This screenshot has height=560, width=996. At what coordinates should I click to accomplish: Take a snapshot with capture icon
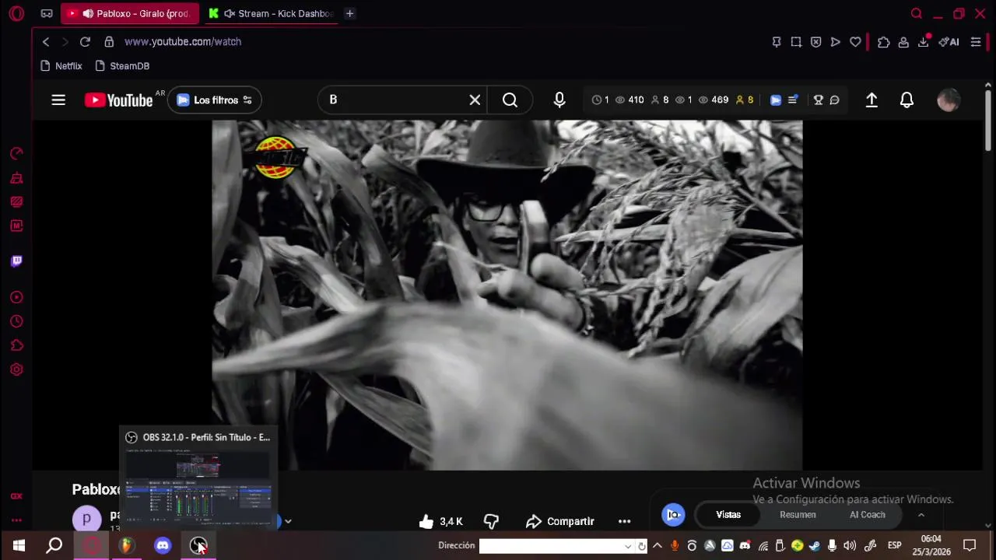point(796,42)
